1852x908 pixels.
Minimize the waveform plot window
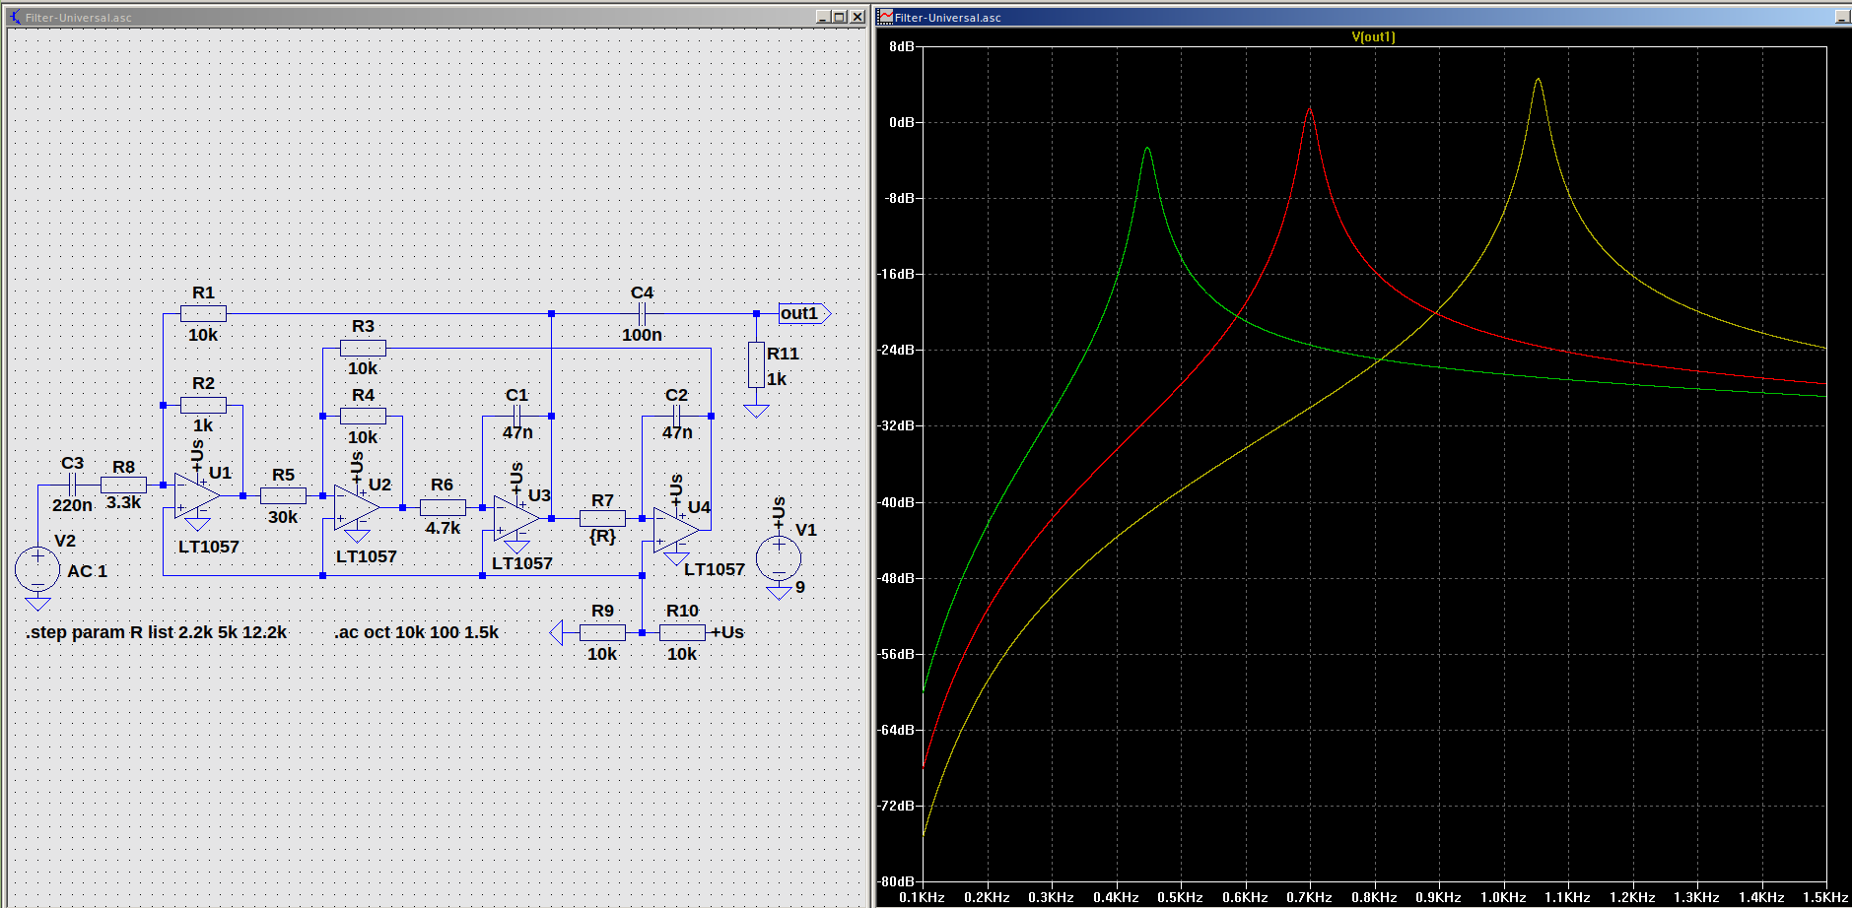pyautogui.click(x=1841, y=17)
